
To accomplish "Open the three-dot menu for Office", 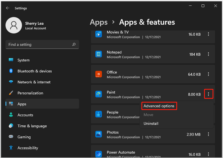I will tap(208, 74).
